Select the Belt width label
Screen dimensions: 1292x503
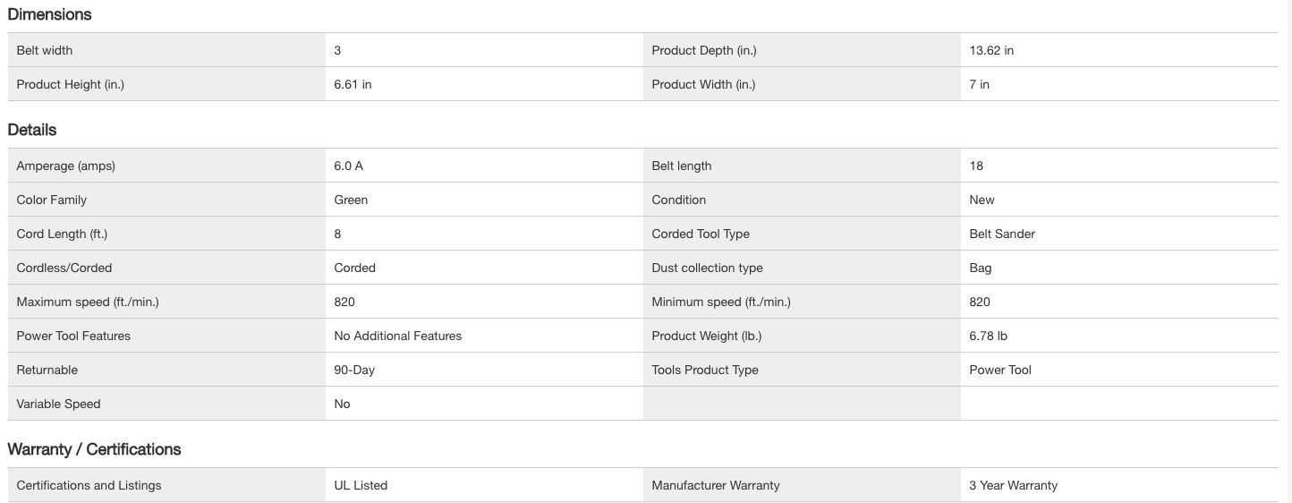tap(45, 50)
